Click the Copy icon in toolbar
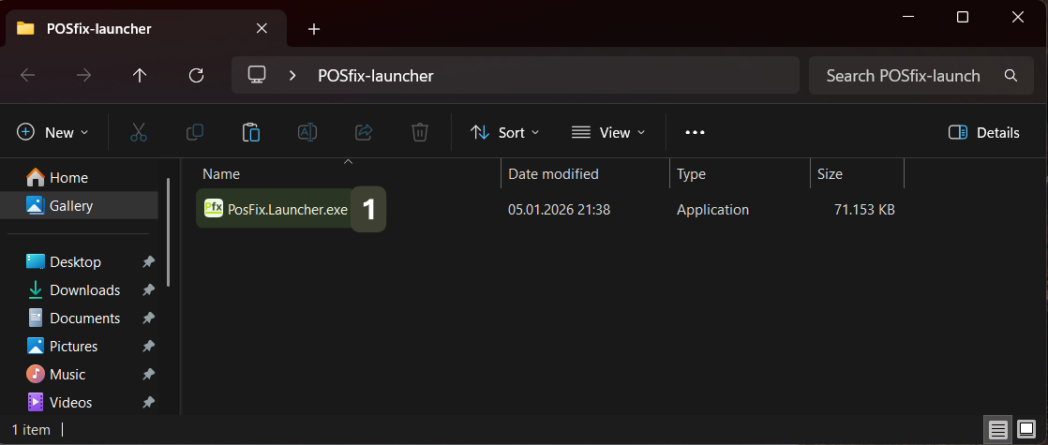This screenshot has width=1048, height=445. tap(195, 132)
